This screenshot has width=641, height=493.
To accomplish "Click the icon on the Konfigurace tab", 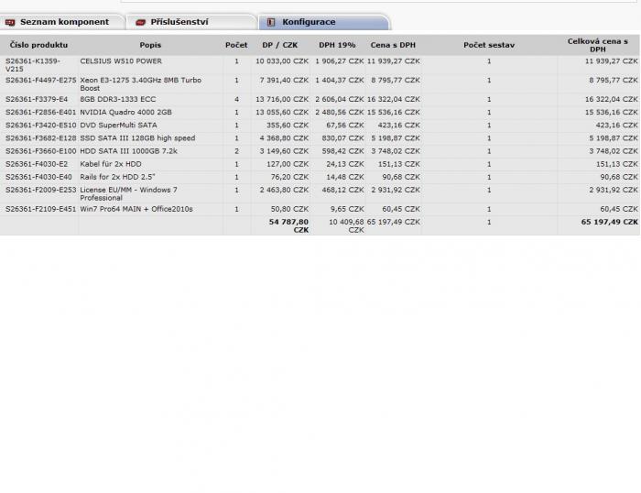I will (272, 22).
